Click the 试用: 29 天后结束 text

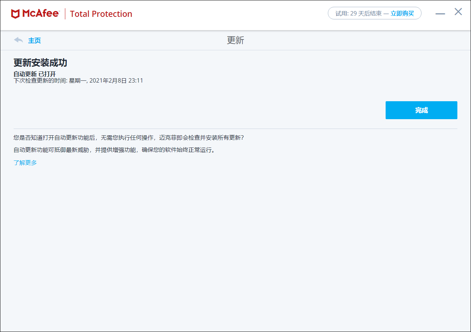coord(358,14)
